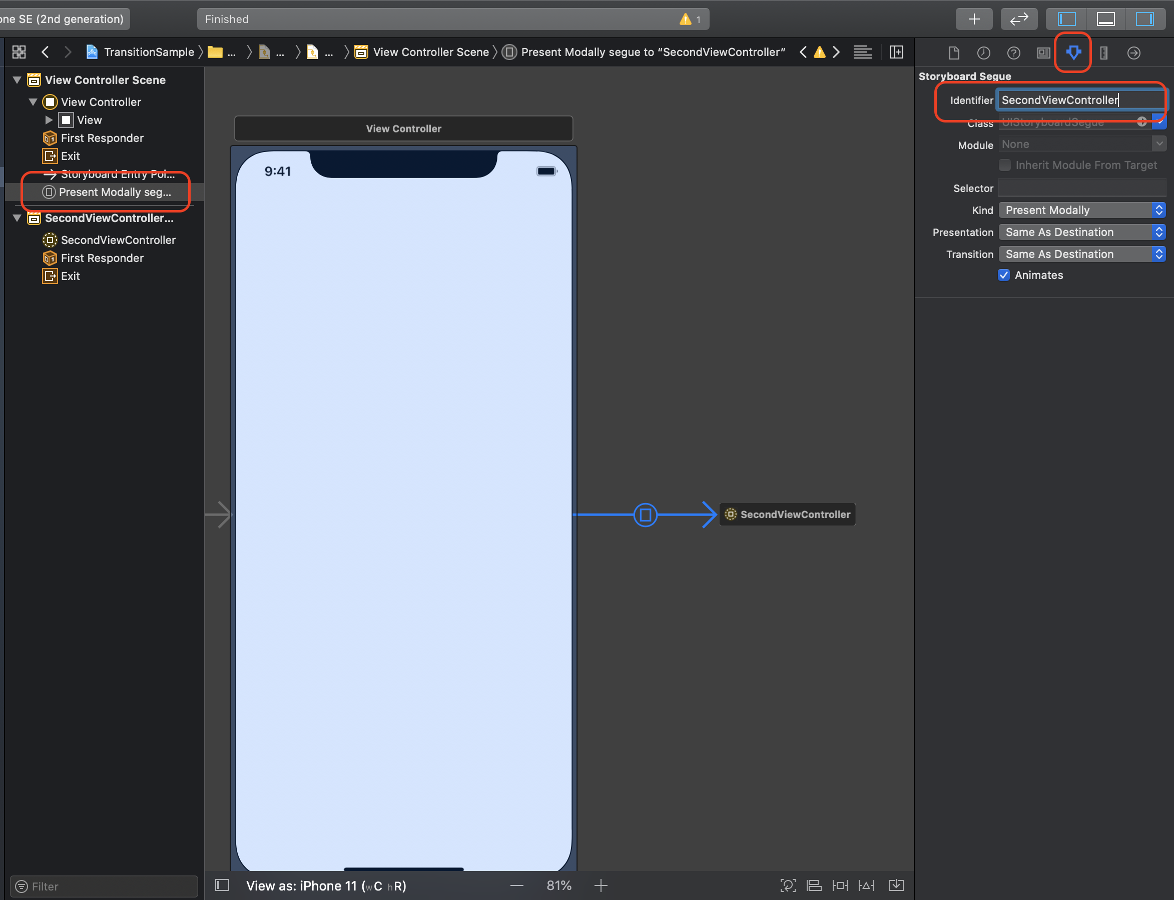Go back in editor history

(45, 52)
